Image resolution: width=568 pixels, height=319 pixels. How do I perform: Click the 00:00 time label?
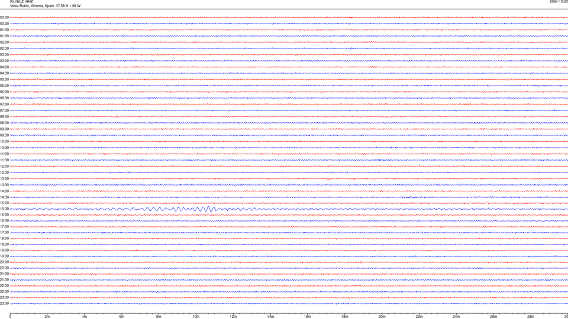pos(4,17)
